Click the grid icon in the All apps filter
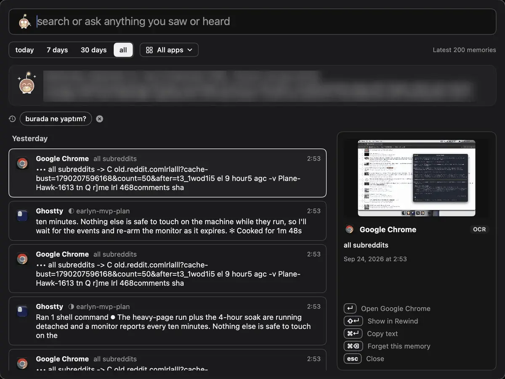 [x=149, y=50]
